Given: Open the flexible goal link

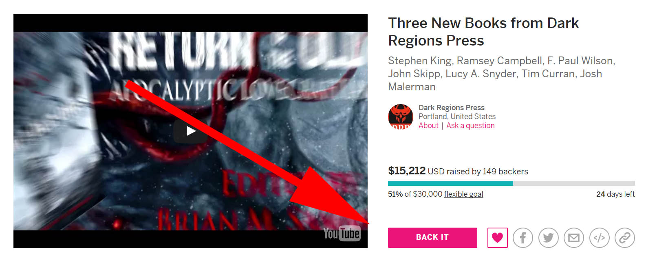Looking at the screenshot, I should [x=463, y=194].
